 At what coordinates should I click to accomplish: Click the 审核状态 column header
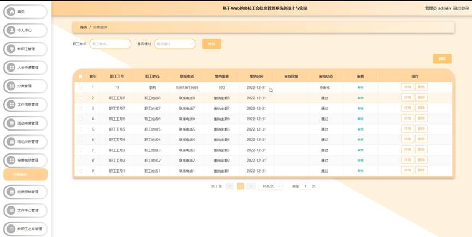[326, 76]
